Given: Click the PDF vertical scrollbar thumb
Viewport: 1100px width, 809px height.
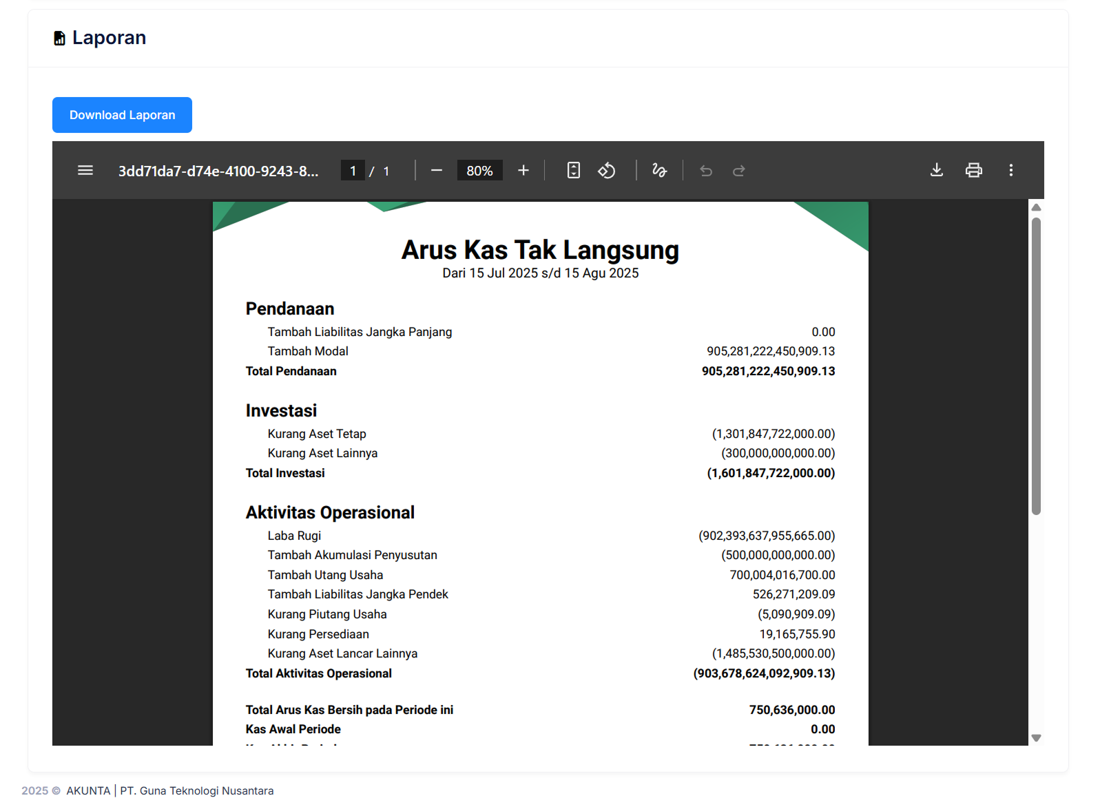Looking at the screenshot, I should click(x=1036, y=366).
